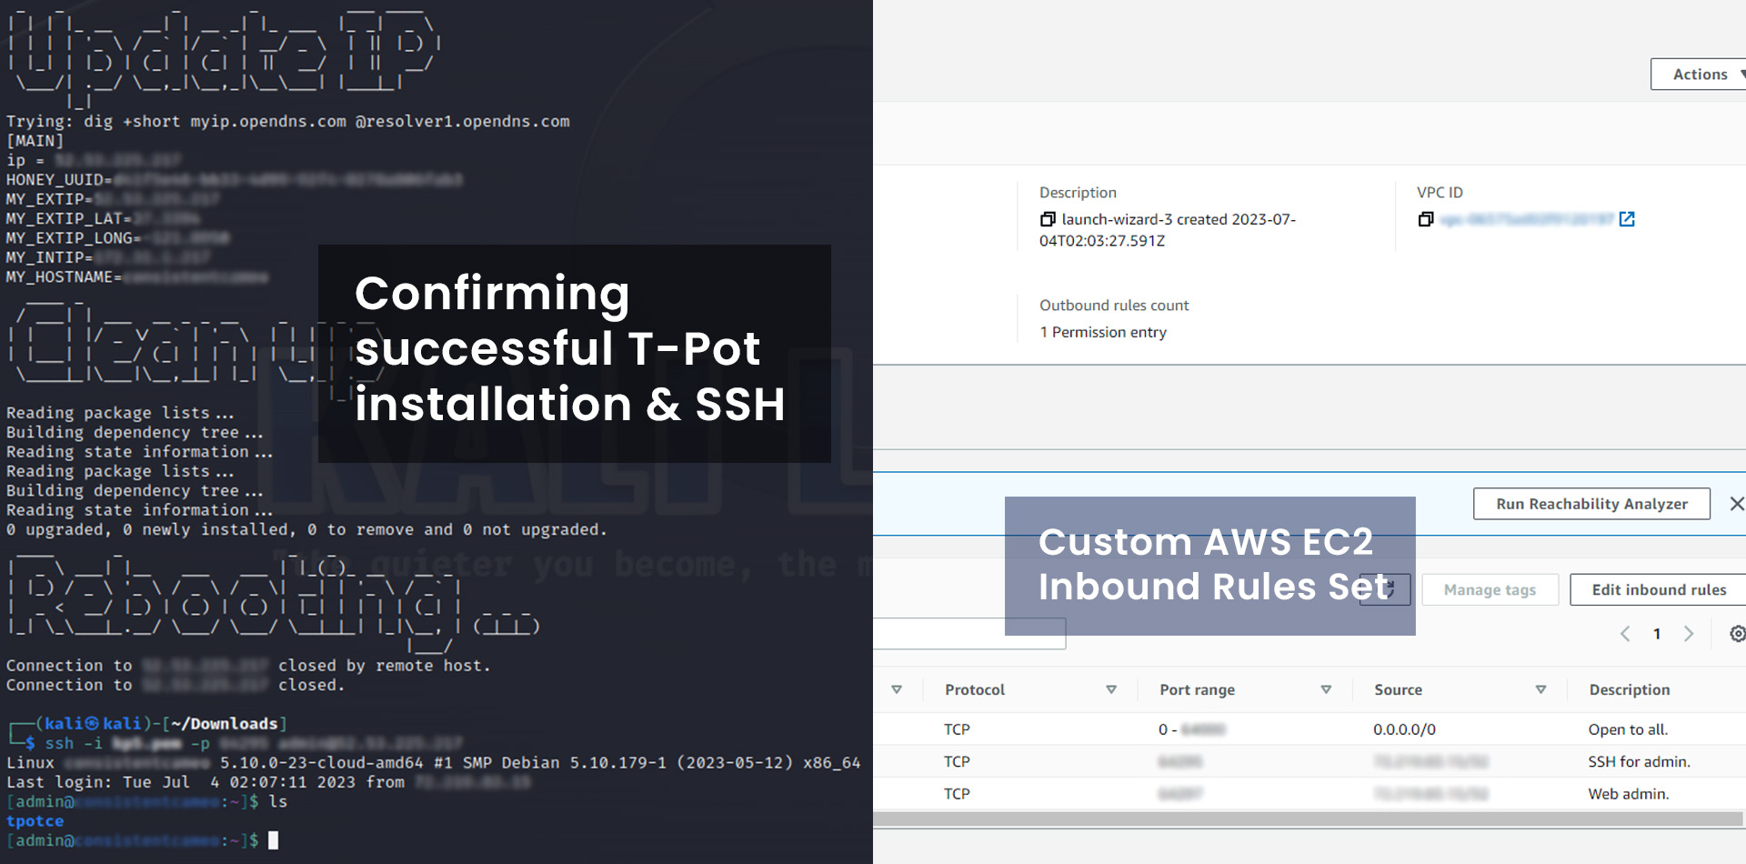Open the Actions dropdown button

tap(1699, 75)
